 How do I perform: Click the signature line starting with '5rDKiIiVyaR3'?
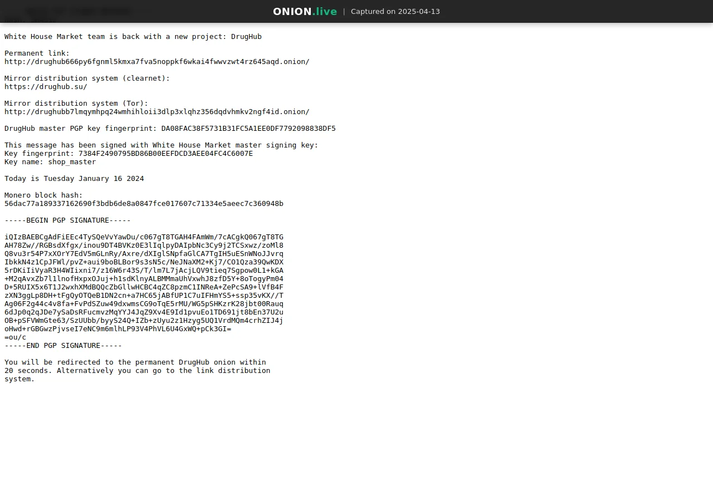point(144,271)
